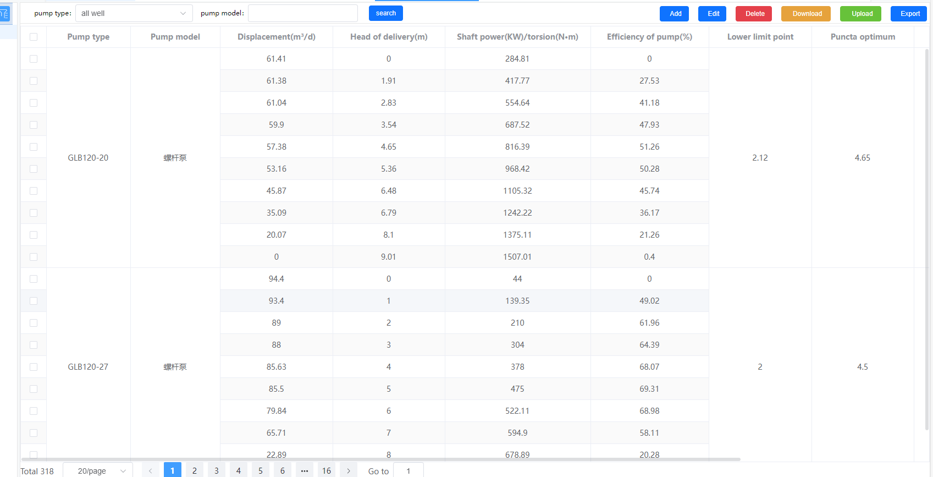Check the row with displacement 59.9
The image size is (933, 477).
[x=34, y=125]
